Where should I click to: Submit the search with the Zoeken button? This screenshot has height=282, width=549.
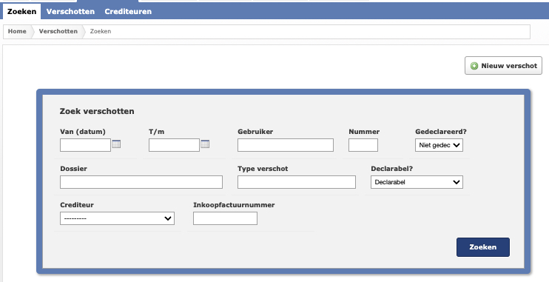pyautogui.click(x=483, y=247)
